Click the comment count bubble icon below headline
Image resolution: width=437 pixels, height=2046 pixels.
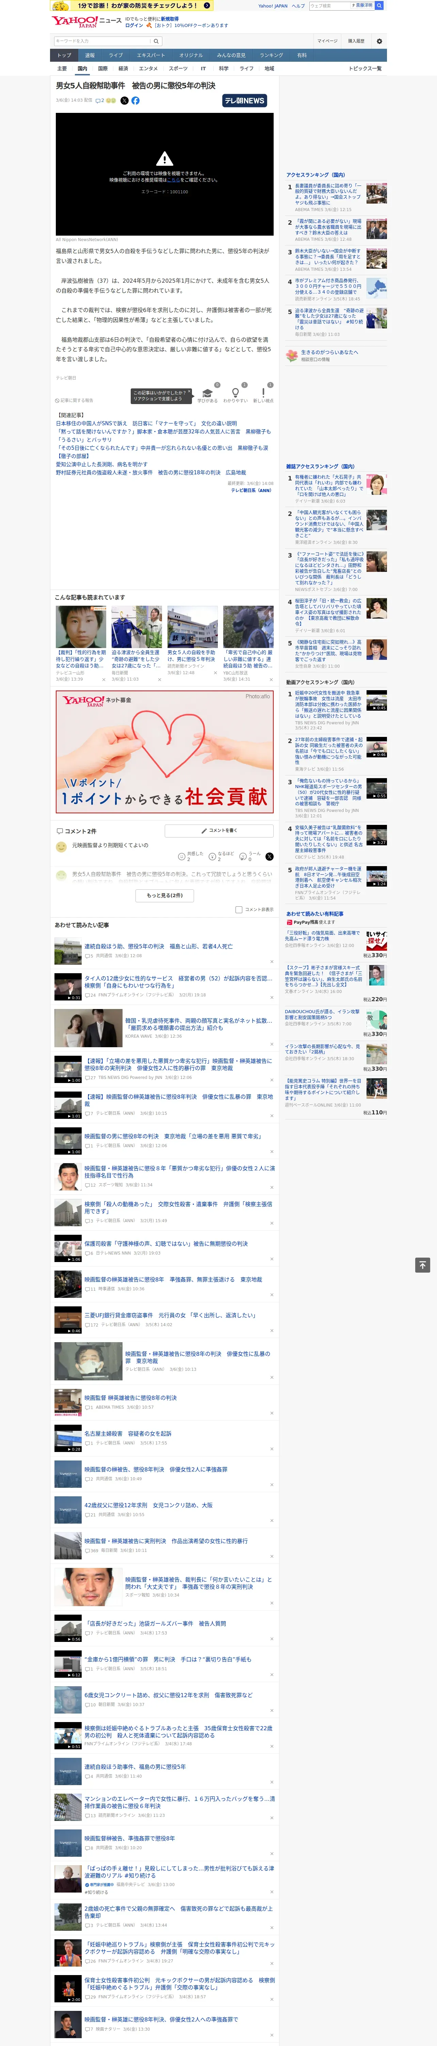[x=98, y=101]
